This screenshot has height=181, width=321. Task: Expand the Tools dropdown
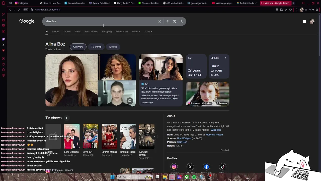pos(148,31)
